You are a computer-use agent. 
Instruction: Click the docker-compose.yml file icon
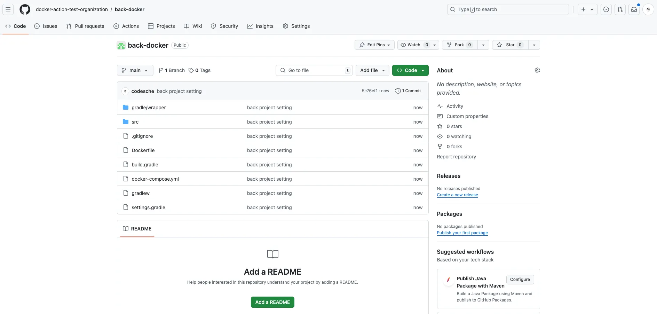pos(126,179)
